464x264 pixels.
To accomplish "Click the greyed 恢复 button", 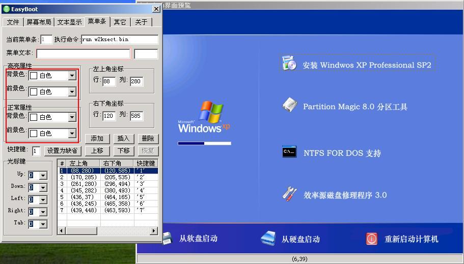I will pos(148,151).
